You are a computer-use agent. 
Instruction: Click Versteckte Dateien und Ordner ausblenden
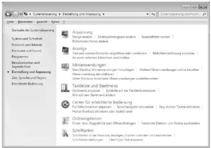click(170, 123)
